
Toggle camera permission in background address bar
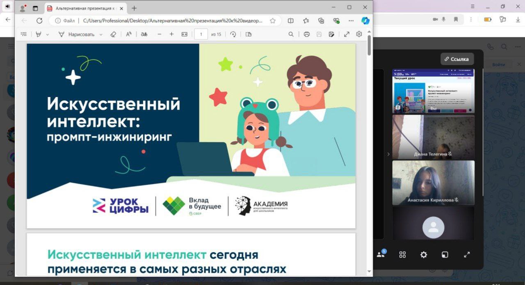click(435, 19)
